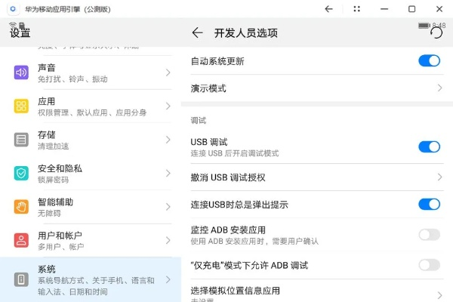Screen dimensions: 453x302
Task: Select the 系统 menu item in settings list
Action: [91, 279]
